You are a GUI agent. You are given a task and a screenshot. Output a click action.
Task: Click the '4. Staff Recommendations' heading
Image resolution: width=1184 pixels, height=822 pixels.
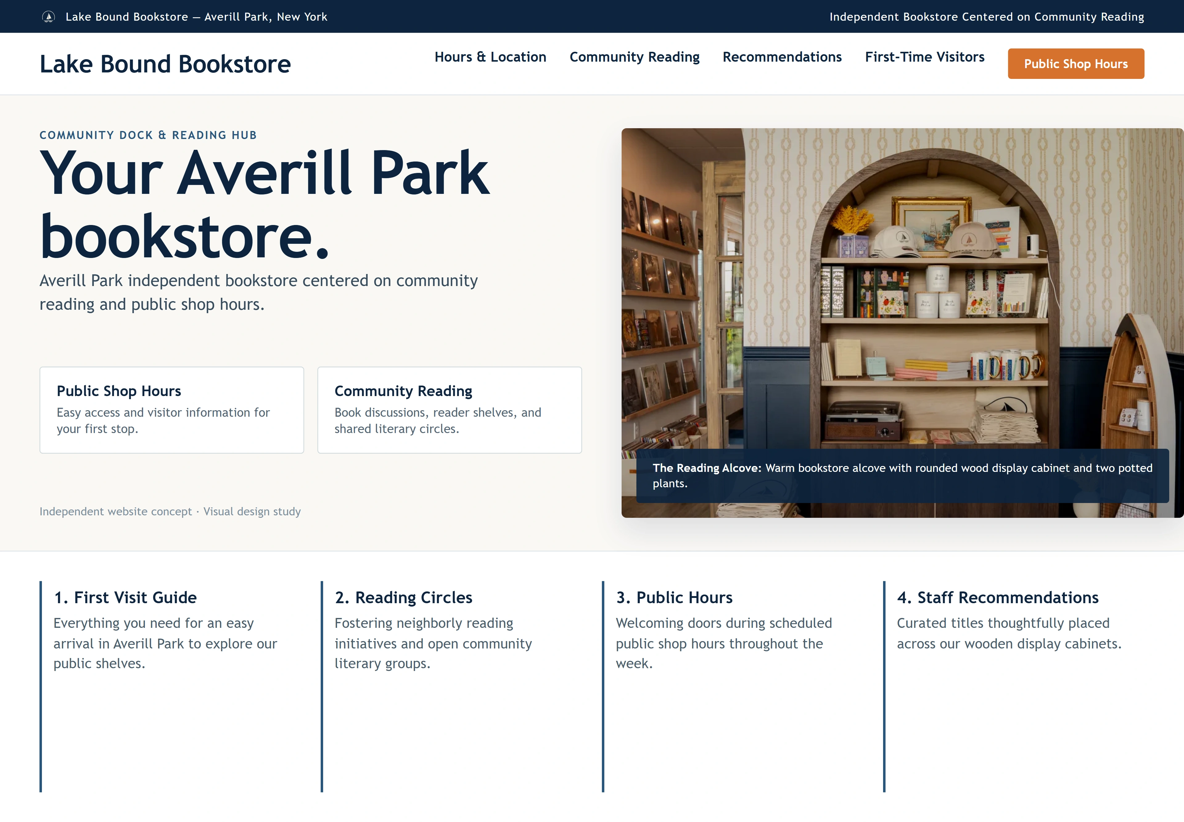(x=997, y=597)
